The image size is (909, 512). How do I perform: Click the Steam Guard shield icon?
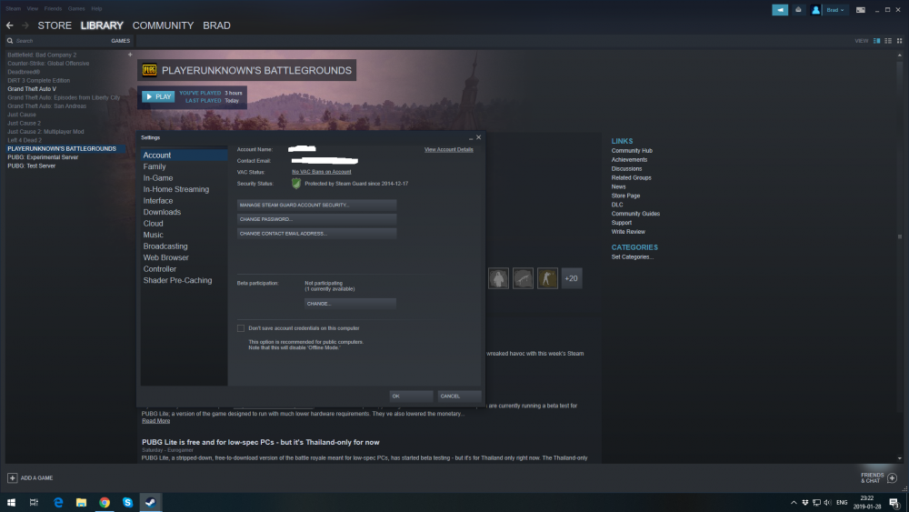(x=296, y=183)
